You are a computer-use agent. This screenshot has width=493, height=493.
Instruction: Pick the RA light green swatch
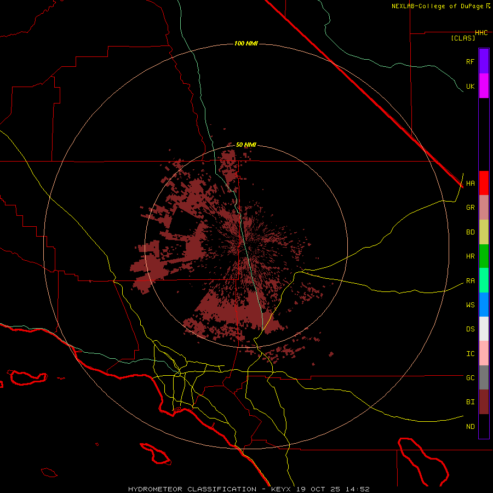point(484,280)
